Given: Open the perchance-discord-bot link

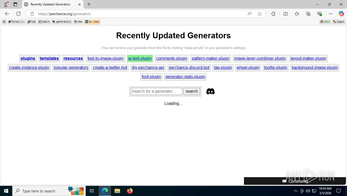Looking at the screenshot, I should pyautogui.click(x=189, y=68).
